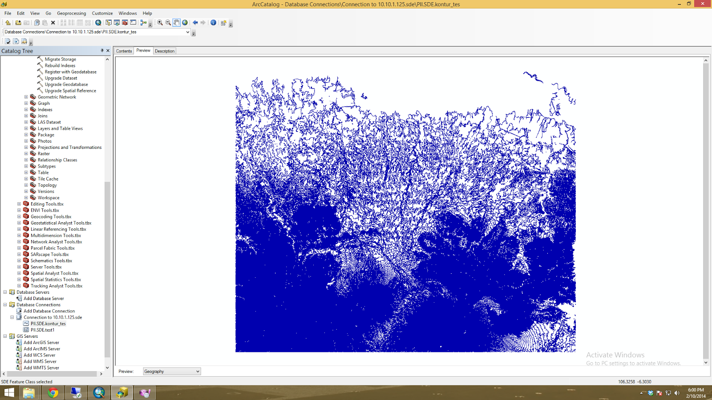Open the Geoprocessing menu

click(71, 13)
